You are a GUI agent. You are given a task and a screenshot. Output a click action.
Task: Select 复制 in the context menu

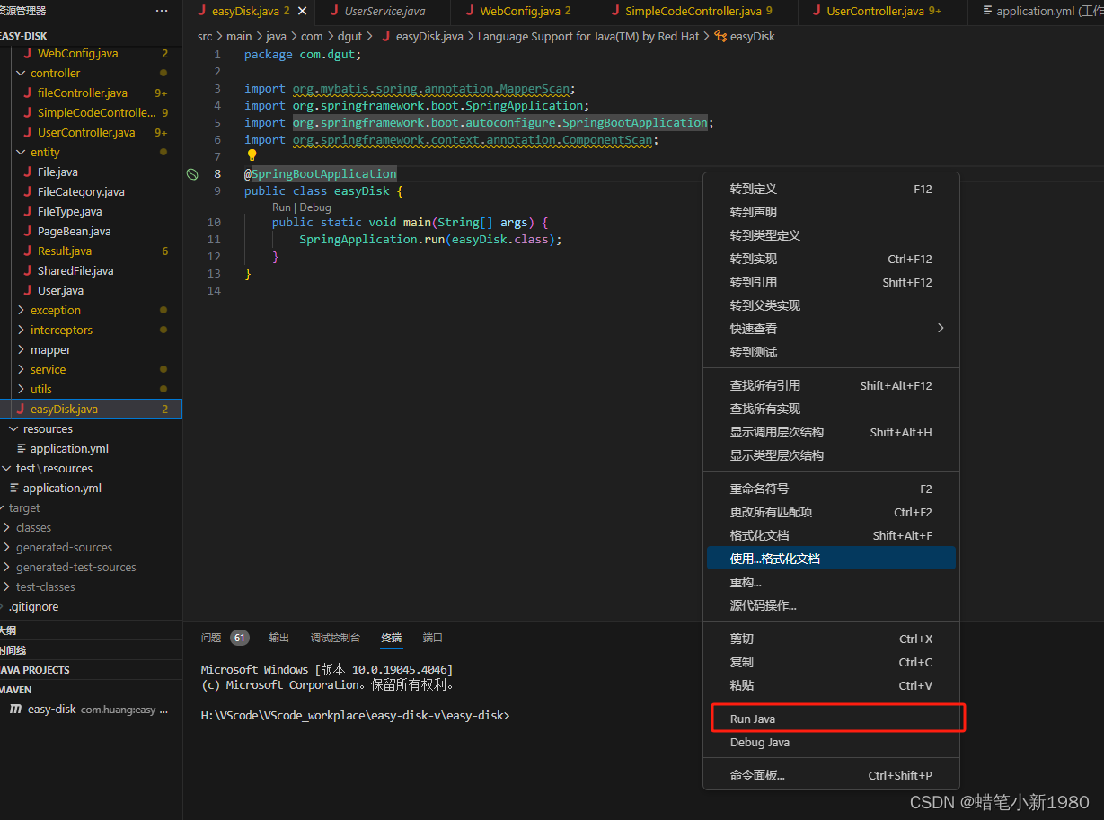[x=831, y=663]
